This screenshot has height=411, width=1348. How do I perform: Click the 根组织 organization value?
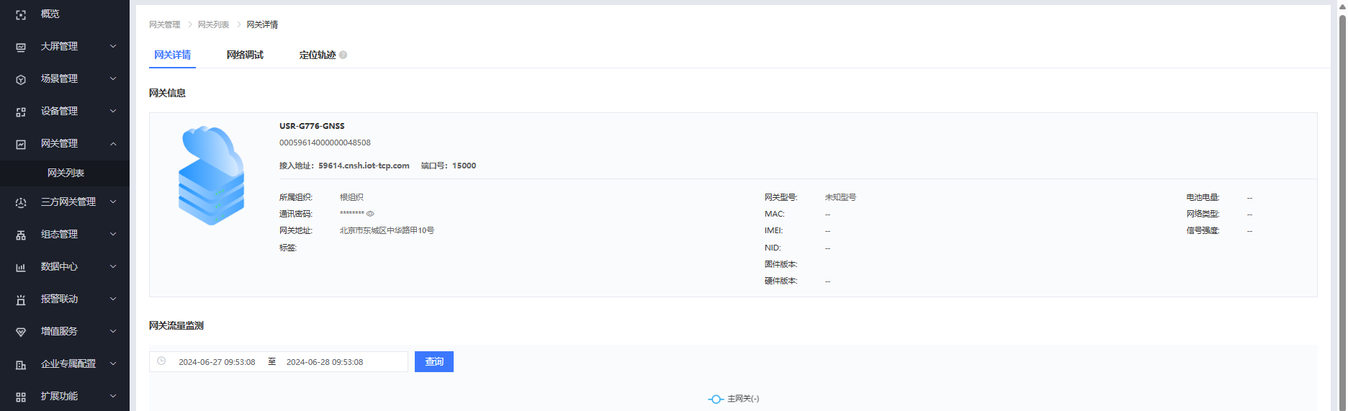pyautogui.click(x=351, y=197)
